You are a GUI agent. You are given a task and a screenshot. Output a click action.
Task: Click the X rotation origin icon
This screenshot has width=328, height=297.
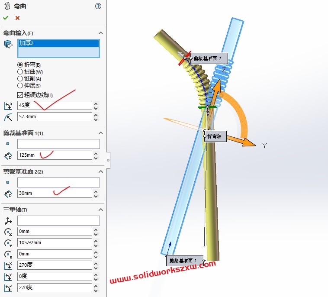coord(8,232)
